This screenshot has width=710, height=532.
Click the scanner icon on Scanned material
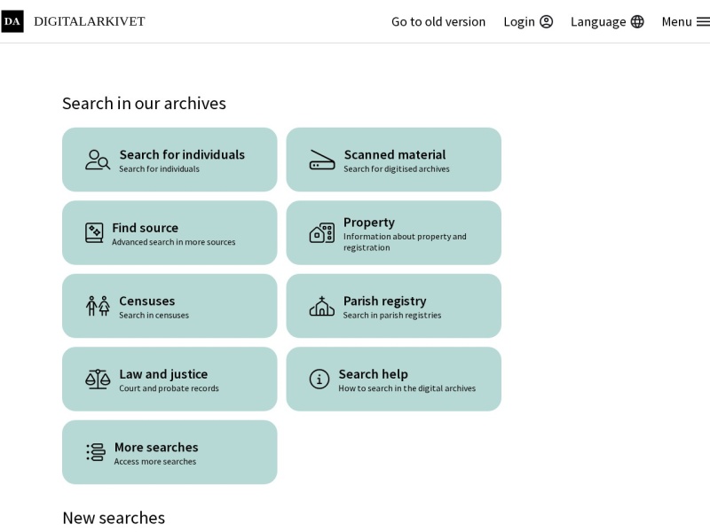[x=322, y=160]
